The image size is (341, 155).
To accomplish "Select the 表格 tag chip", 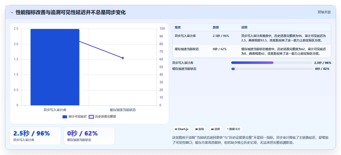I will 199,129.
